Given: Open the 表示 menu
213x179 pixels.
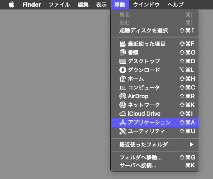Looking at the screenshot, I should pos(101,5).
